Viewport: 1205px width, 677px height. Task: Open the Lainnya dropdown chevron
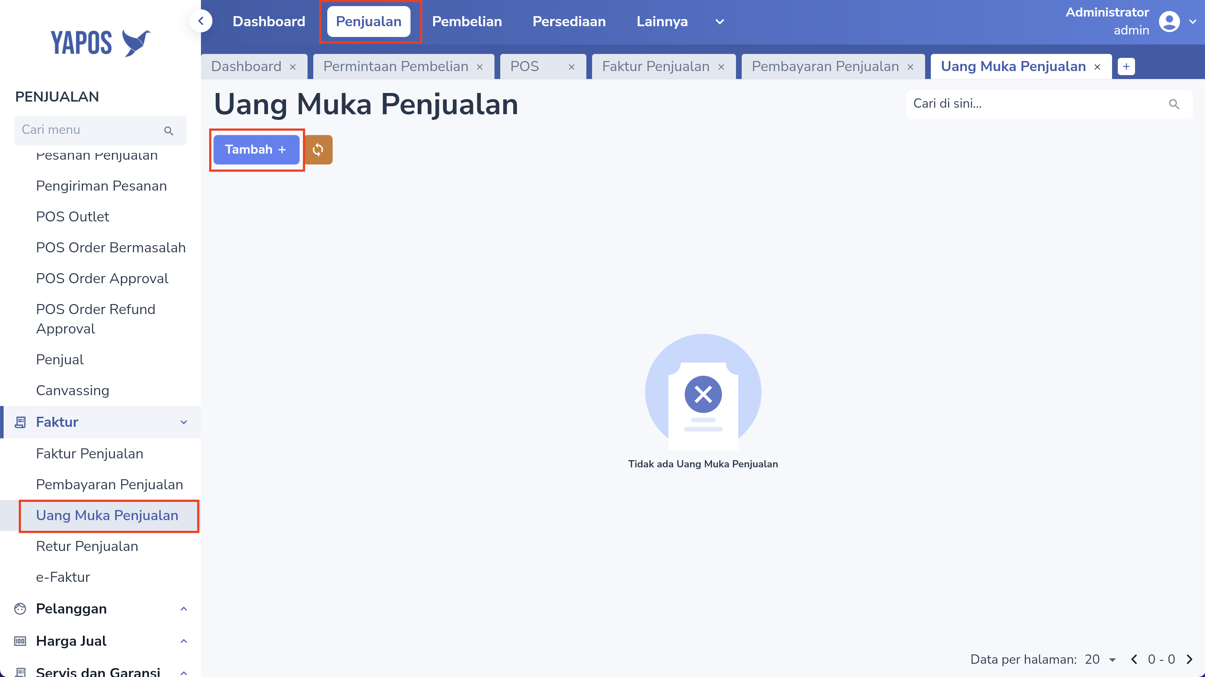[719, 22]
